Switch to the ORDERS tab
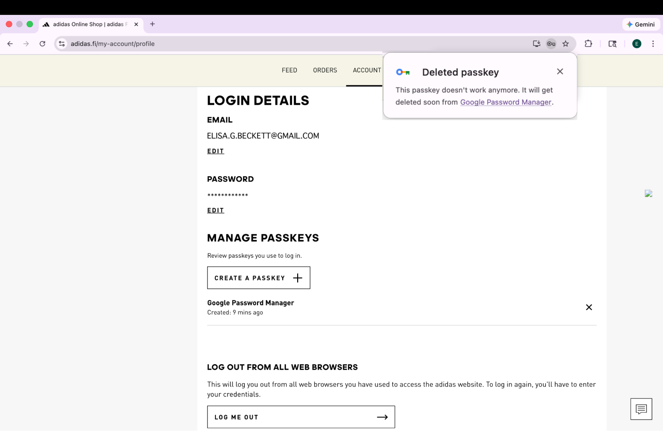 click(325, 70)
